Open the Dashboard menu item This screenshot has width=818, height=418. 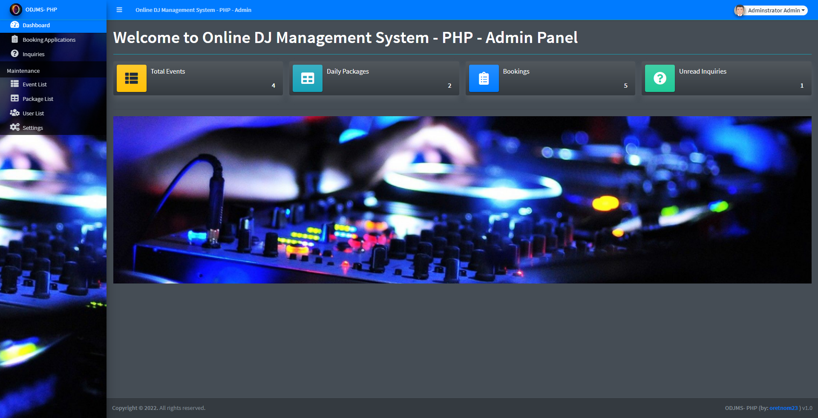click(x=53, y=25)
